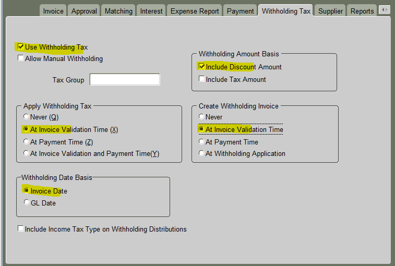Select Never (Q) under Apply Withholding Tax
This screenshot has height=266, width=395.
[x=26, y=117]
